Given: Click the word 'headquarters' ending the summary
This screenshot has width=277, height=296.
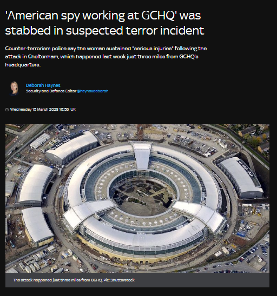Looking at the screenshot, I should [x=23, y=65].
